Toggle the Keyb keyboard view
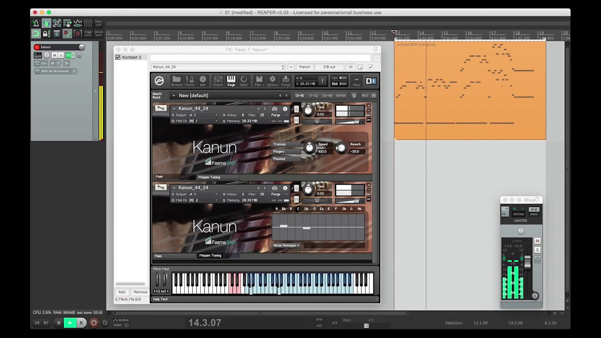601x338 pixels. tap(231, 81)
